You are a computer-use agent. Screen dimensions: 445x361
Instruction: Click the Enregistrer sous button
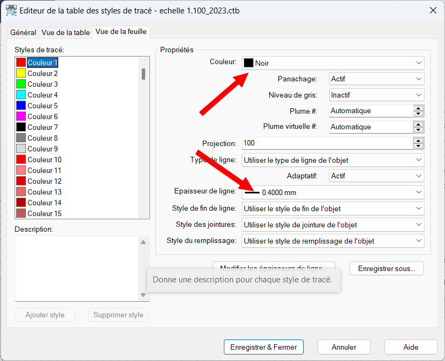click(x=386, y=268)
